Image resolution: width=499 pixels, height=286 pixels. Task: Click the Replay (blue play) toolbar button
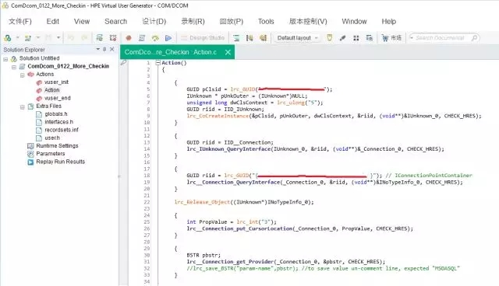coord(168,38)
